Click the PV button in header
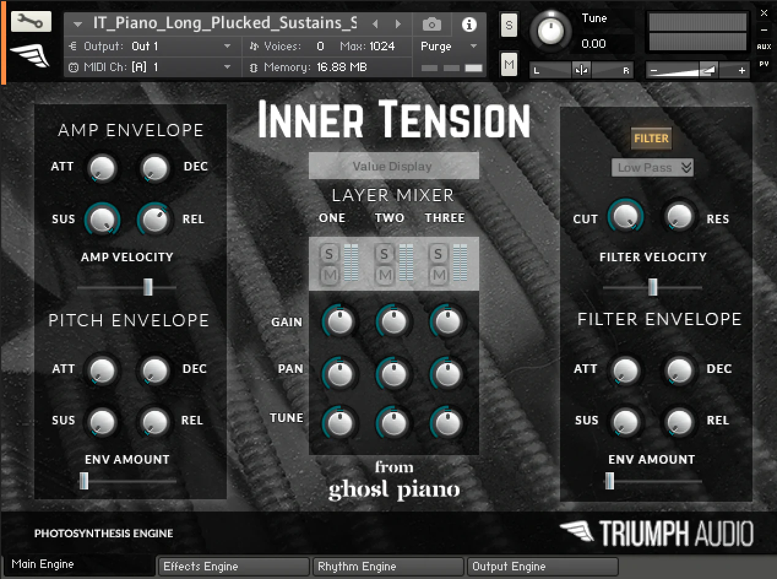Image resolution: width=777 pixels, height=579 pixels. (764, 64)
